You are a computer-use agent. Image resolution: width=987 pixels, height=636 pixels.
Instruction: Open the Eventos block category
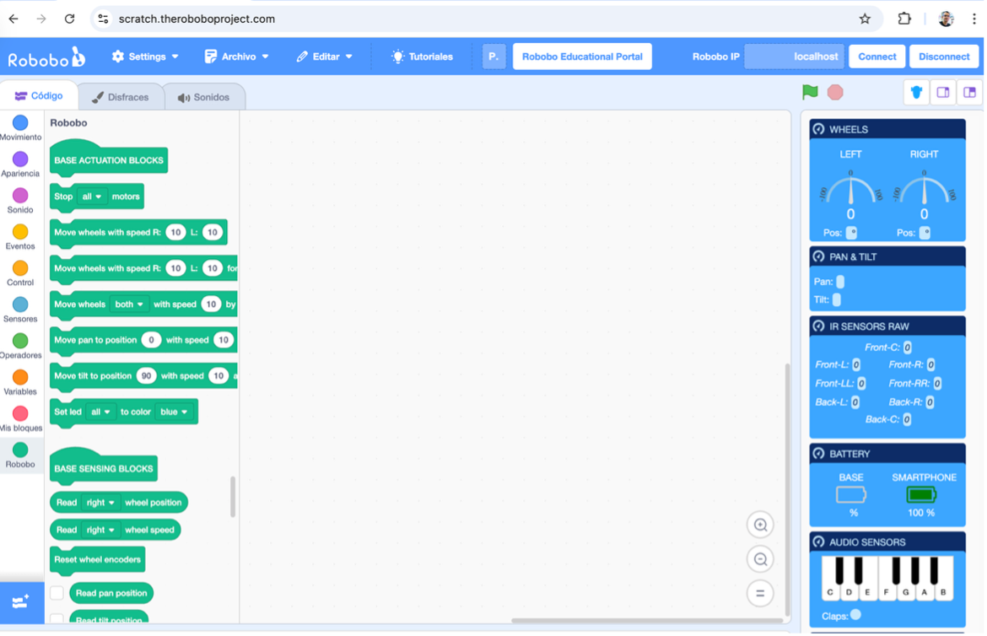coord(20,237)
